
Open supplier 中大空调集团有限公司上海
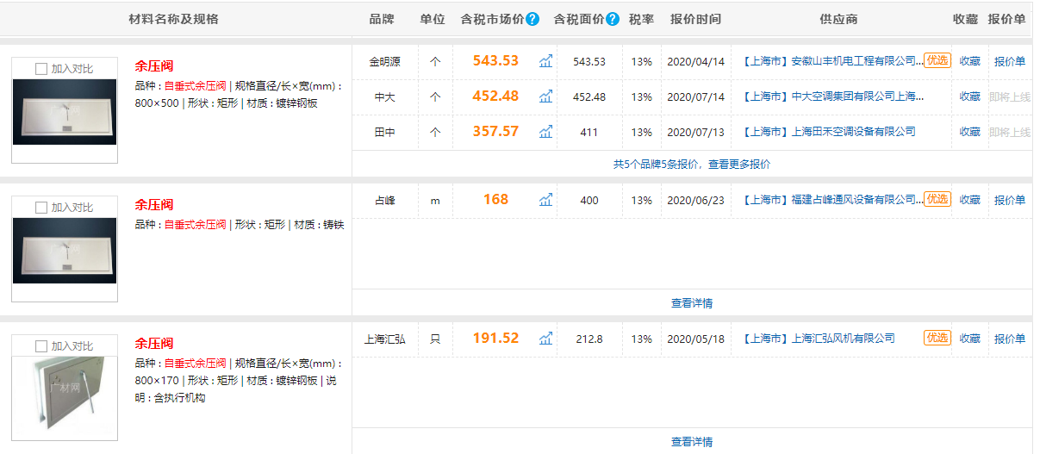[832, 96]
